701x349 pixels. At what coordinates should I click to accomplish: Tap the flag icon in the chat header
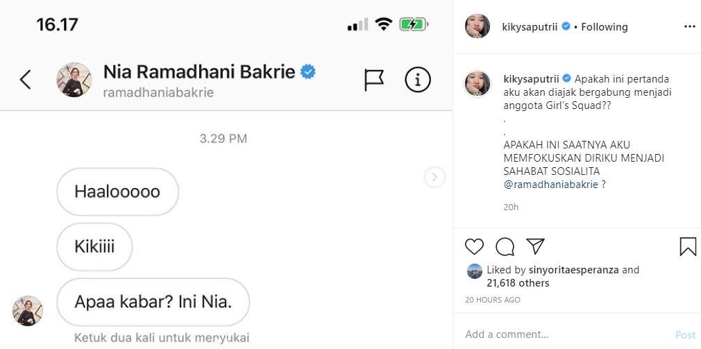coord(374,80)
